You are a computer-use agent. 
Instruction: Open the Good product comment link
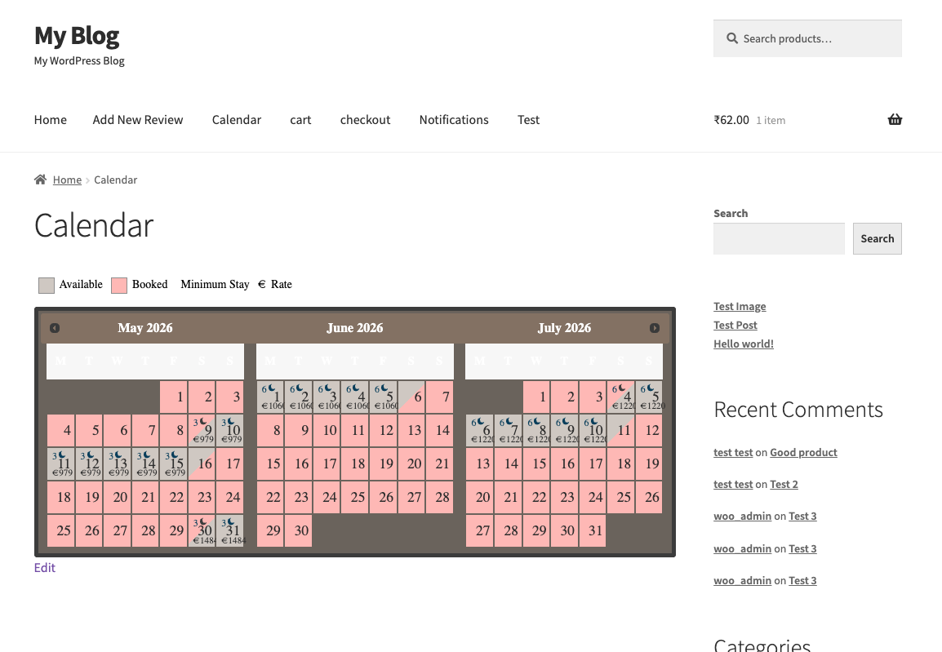pos(803,452)
